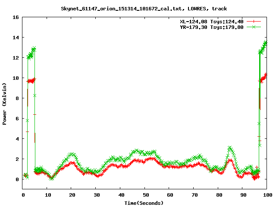Click the red data points at 100 seconds
Image resolution: width=276 pixels, height=207 pixels.
click(x=265, y=76)
